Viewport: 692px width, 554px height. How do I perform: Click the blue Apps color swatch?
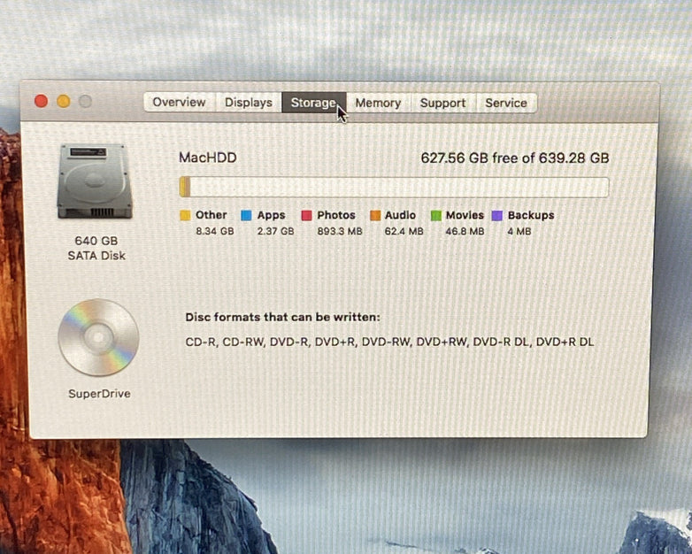tap(246, 215)
